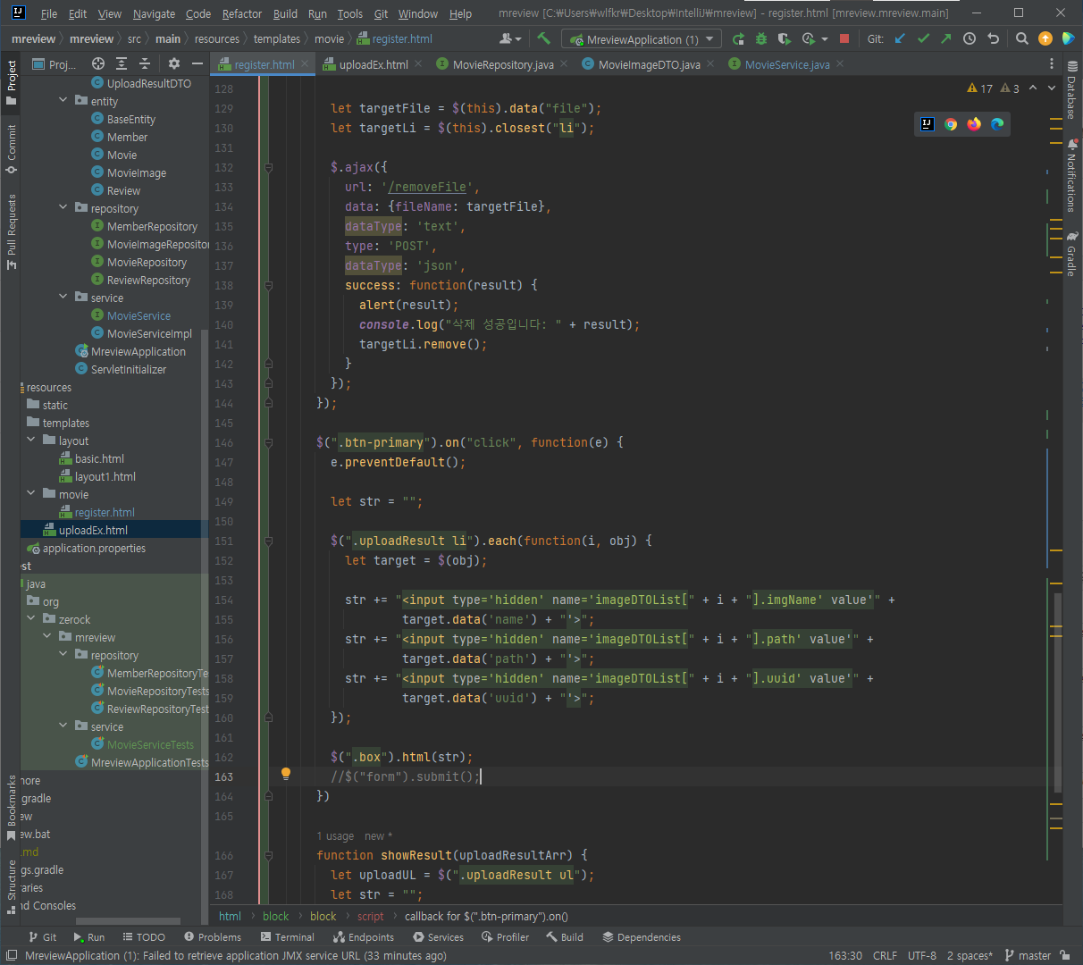Image resolution: width=1083 pixels, height=965 pixels.
Task: Click the orange IDE update icon
Action: pyautogui.click(x=1045, y=38)
